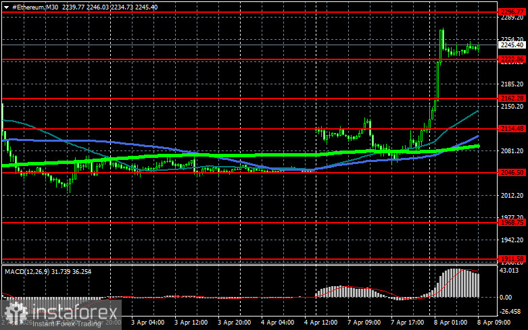Click the 2012.20 price axis value
Viewport: 528px width, 330px height.
click(512, 196)
